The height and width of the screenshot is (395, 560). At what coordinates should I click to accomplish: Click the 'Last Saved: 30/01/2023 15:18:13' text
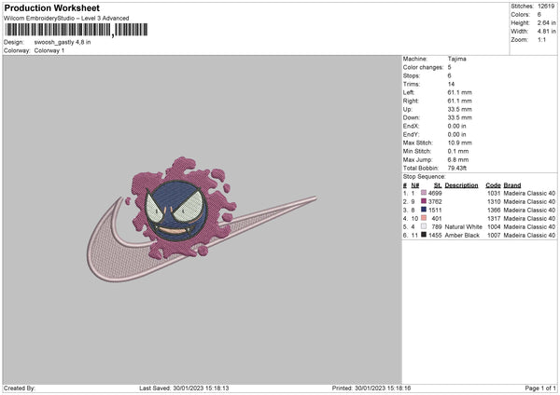coord(184,388)
